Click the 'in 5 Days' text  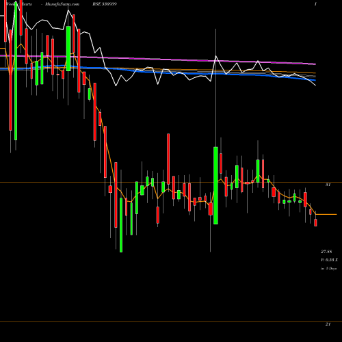click(x=328, y=269)
